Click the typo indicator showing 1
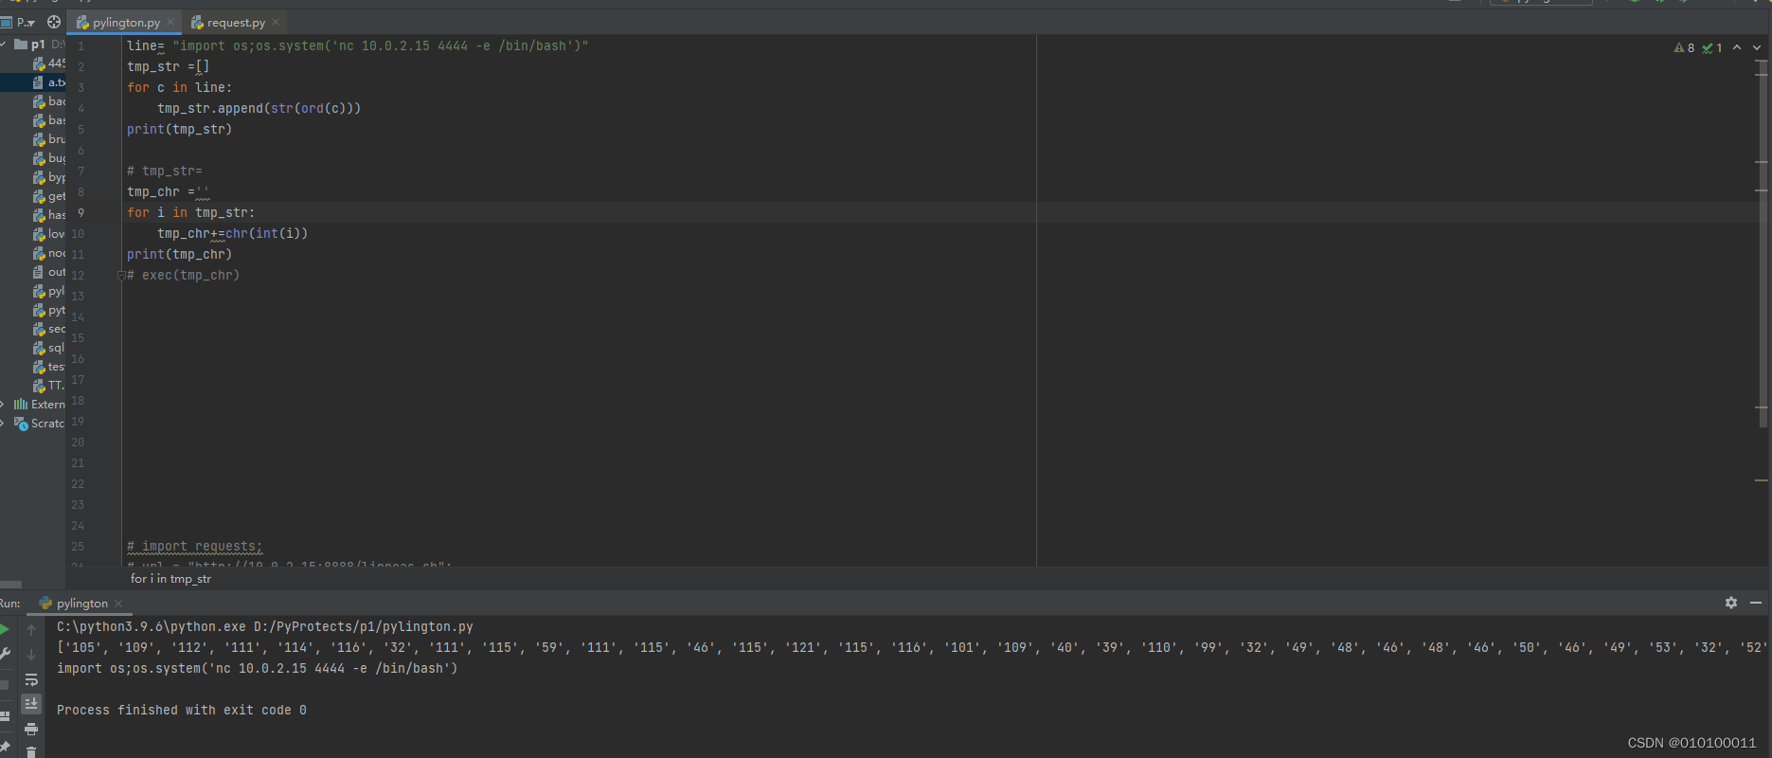 coord(1712,47)
